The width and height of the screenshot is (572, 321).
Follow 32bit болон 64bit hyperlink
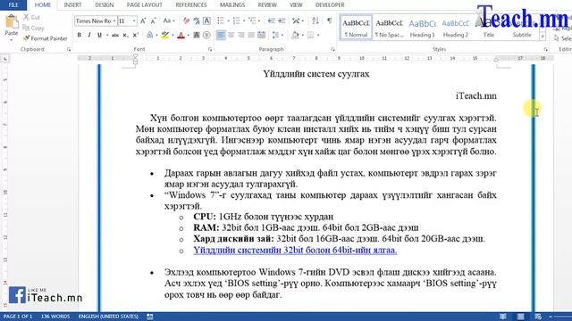(x=295, y=250)
